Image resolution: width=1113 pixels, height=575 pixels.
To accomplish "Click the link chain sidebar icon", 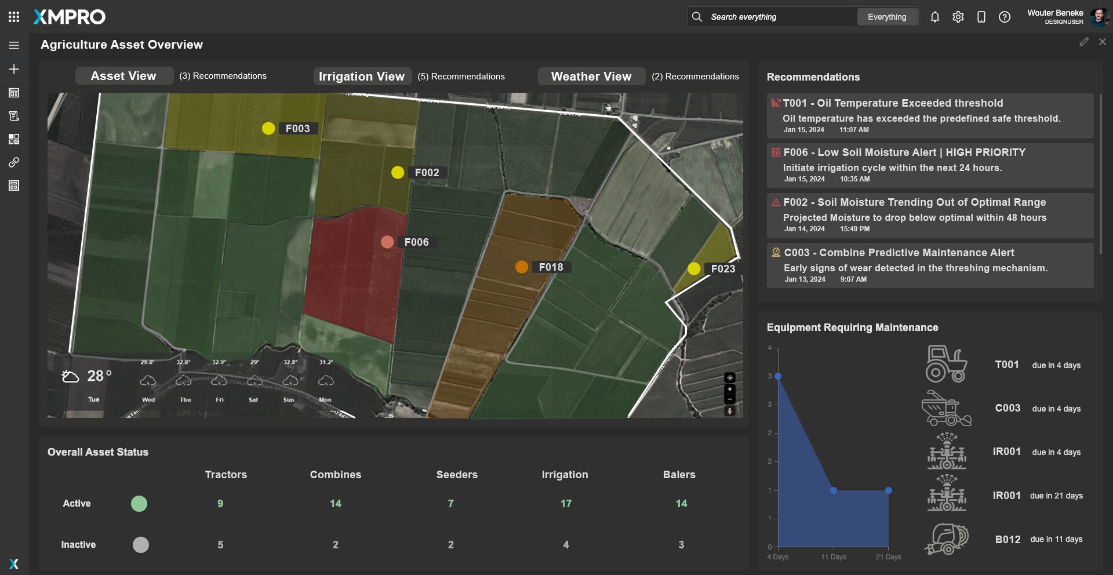I will 14,162.
